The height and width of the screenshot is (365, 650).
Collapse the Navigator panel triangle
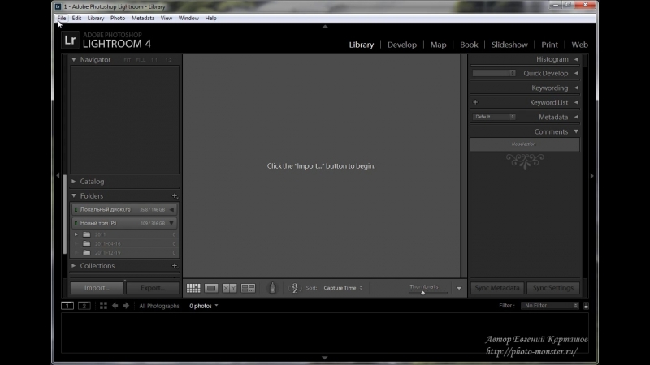click(74, 59)
